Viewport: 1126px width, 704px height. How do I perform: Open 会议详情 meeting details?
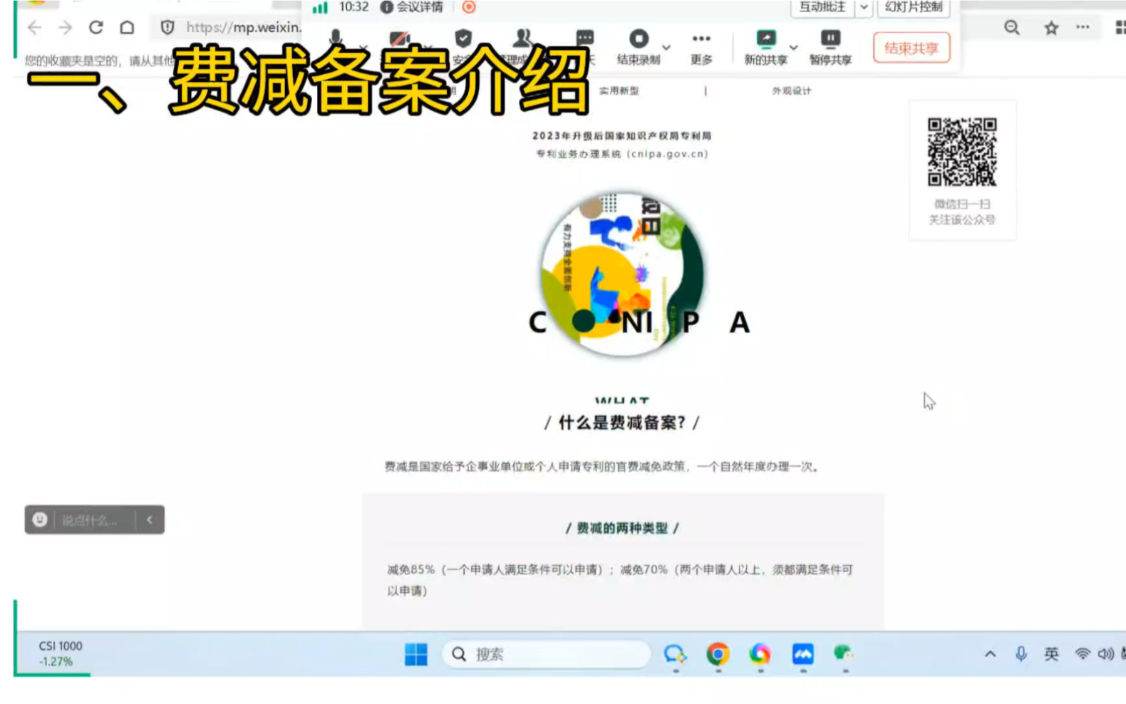pyautogui.click(x=412, y=7)
